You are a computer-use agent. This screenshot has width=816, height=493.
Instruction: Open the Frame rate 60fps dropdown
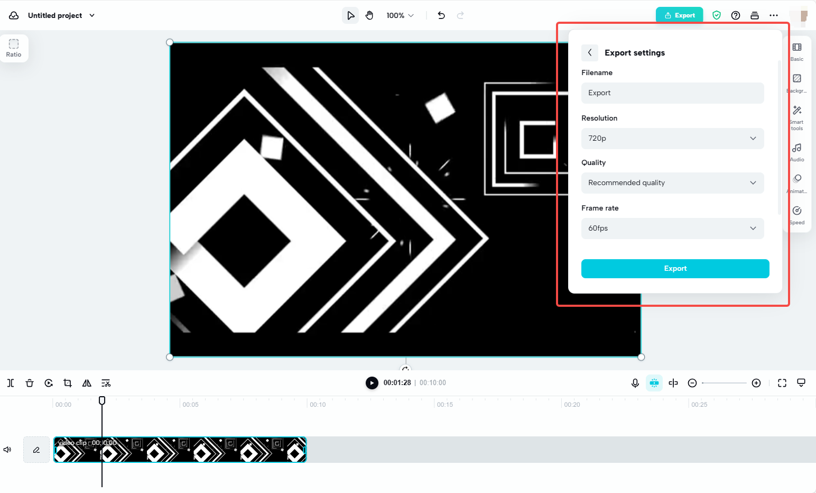point(673,229)
